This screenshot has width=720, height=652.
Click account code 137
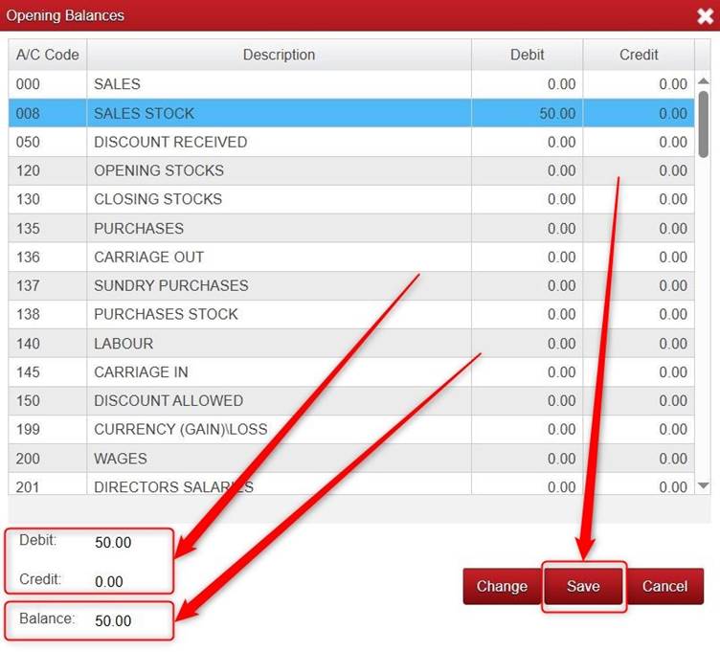point(28,286)
